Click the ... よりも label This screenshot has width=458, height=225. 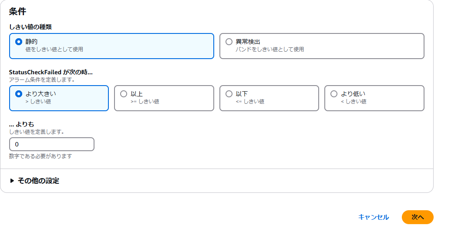(x=21, y=125)
